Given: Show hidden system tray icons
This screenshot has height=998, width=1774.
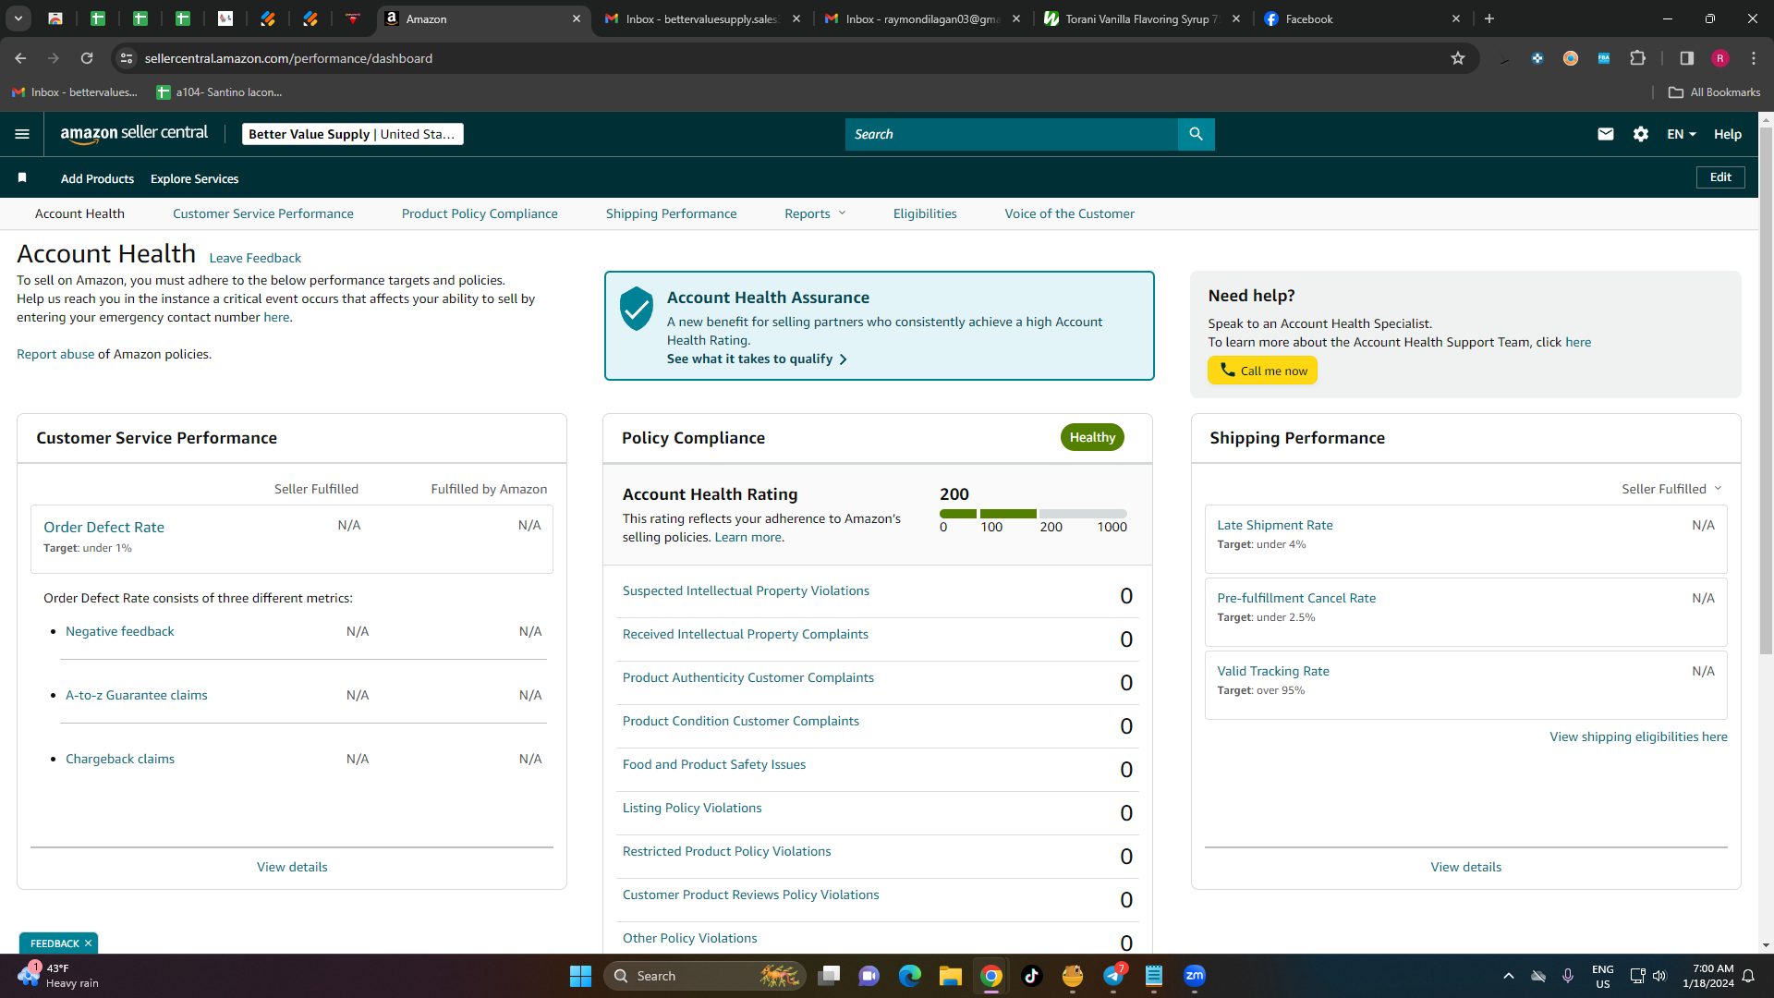Looking at the screenshot, I should point(1509,976).
